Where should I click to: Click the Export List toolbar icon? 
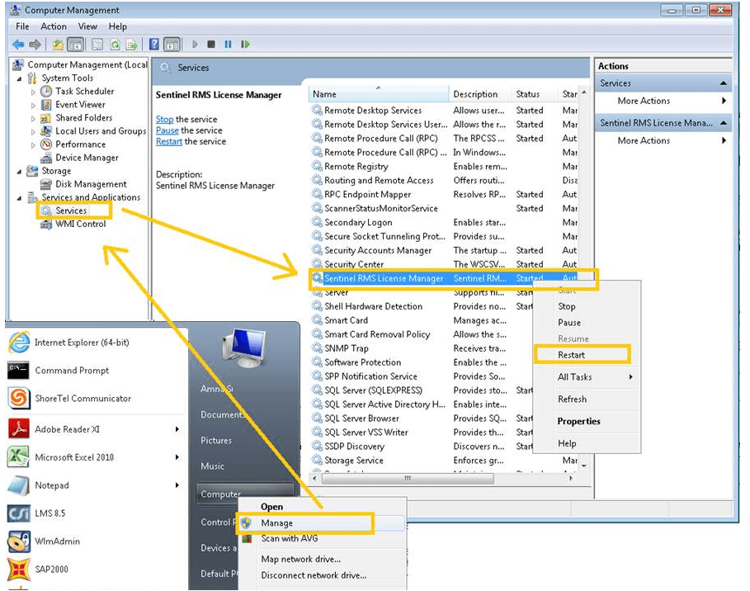coord(131,45)
